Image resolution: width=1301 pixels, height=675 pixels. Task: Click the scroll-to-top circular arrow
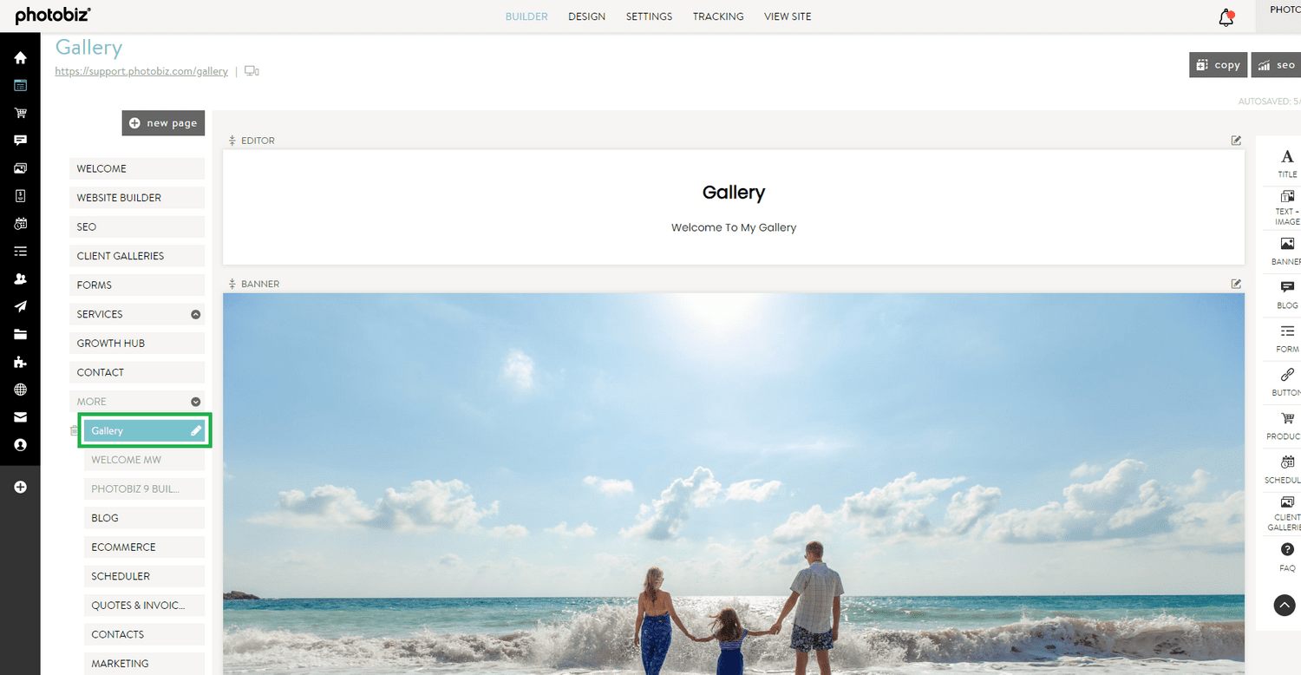(x=1285, y=605)
